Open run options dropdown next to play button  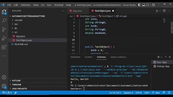tap(160, 11)
